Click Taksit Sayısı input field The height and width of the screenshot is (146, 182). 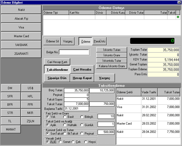pyautogui.click(x=76, y=99)
